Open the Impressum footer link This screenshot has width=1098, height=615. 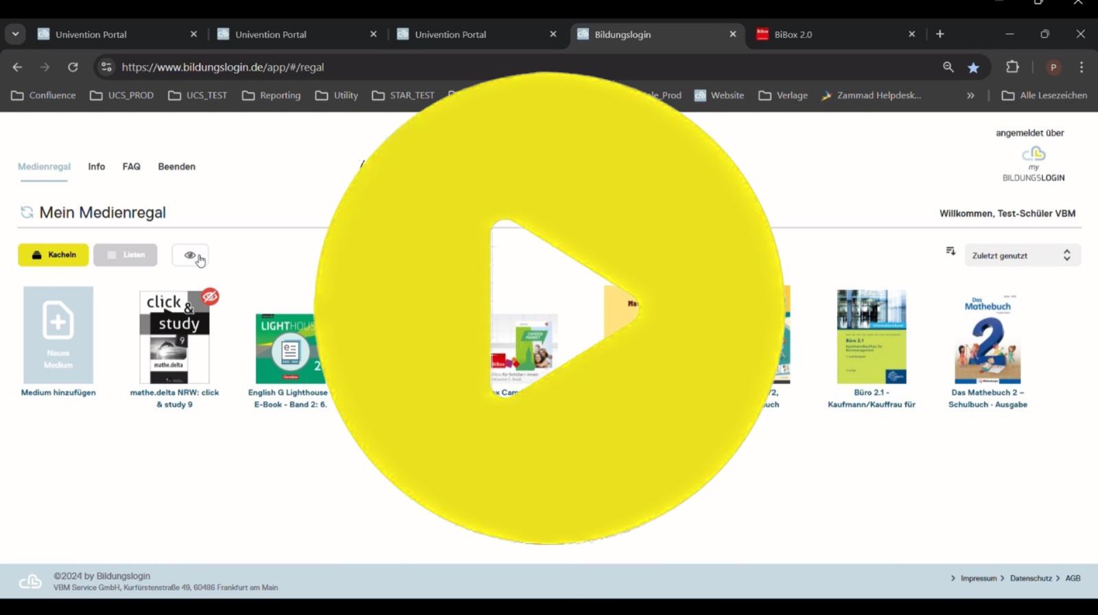978,579
